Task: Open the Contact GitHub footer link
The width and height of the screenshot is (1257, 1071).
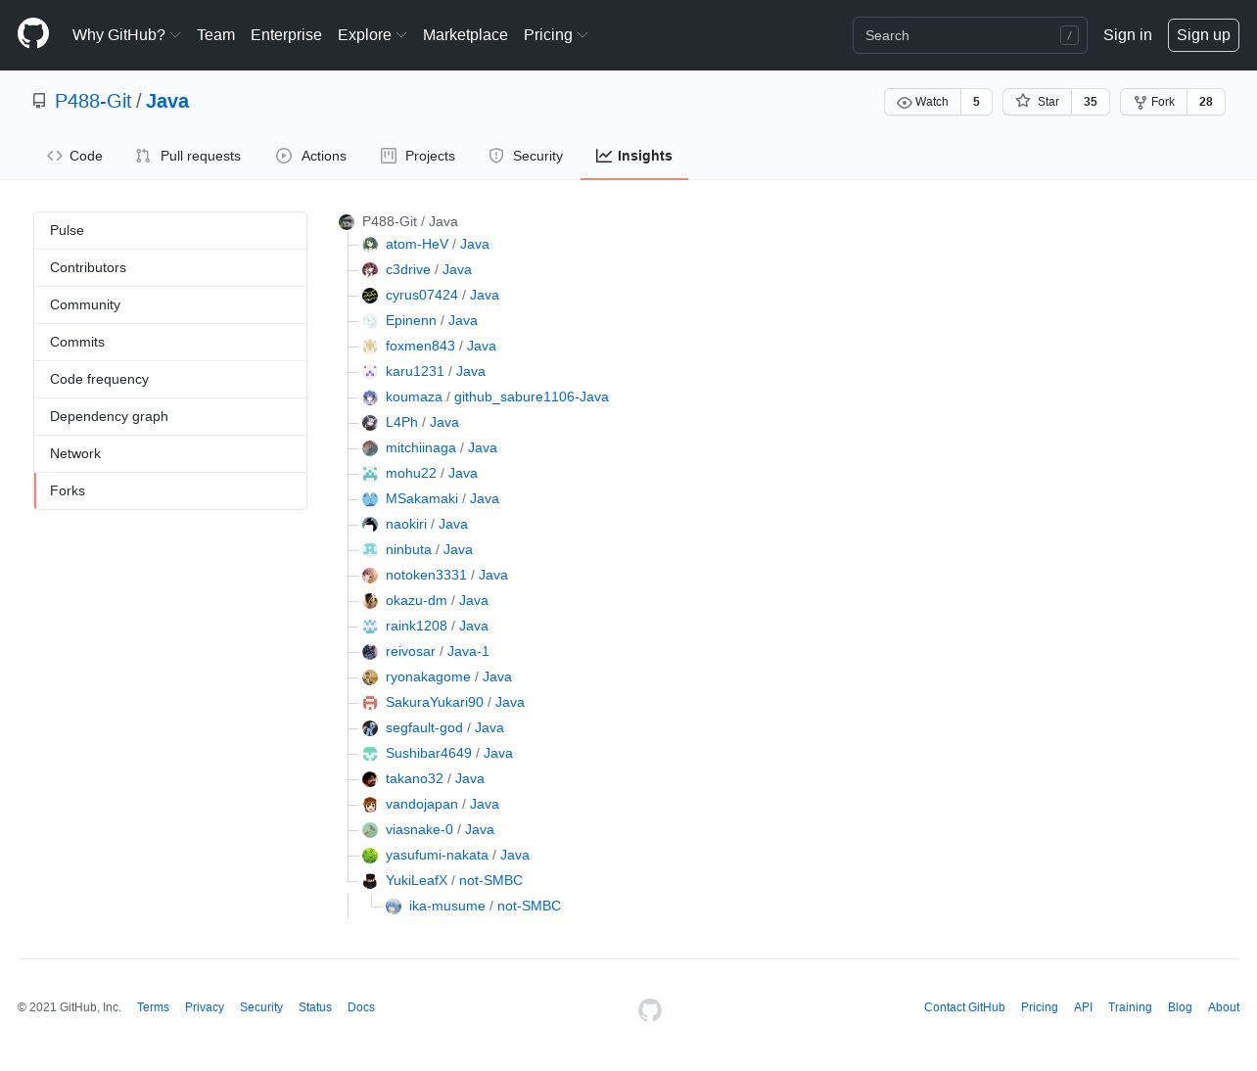Action: (964, 1007)
